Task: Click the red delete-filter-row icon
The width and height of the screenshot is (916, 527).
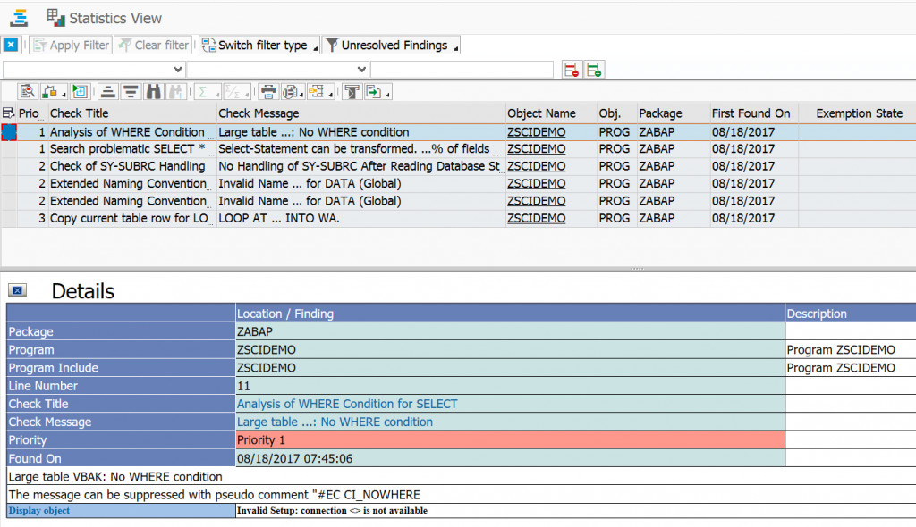Action: pyautogui.click(x=572, y=69)
